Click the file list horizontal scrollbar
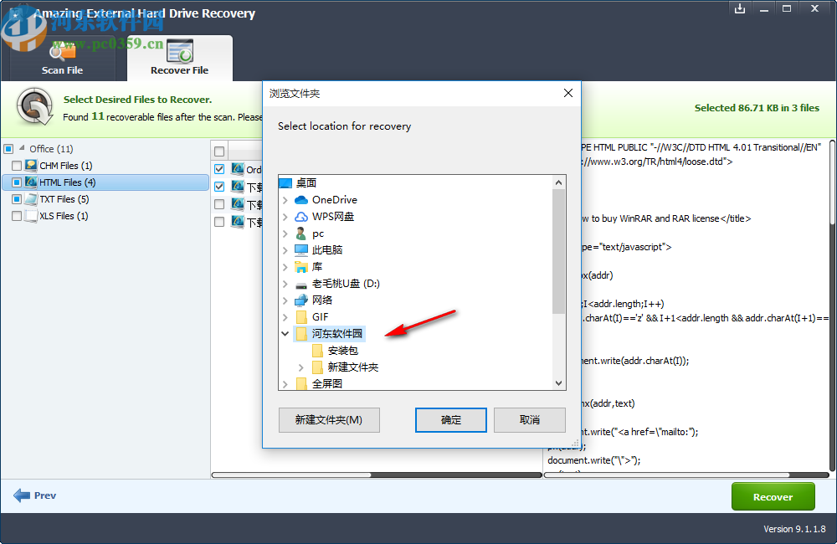Viewport: 837px width, 544px height. coord(377,475)
